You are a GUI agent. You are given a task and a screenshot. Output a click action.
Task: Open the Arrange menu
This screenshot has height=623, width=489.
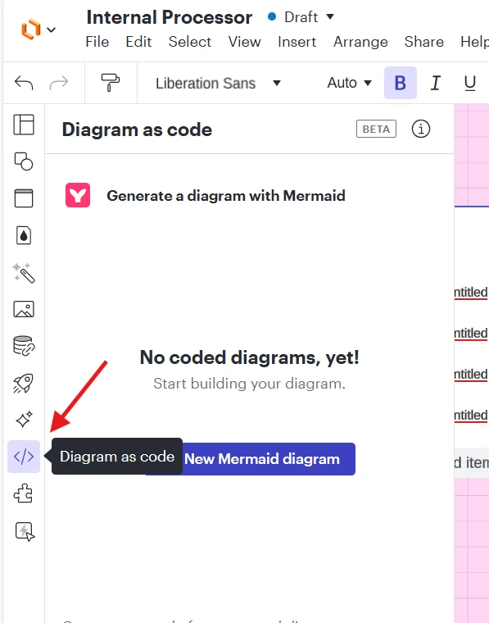tap(360, 42)
